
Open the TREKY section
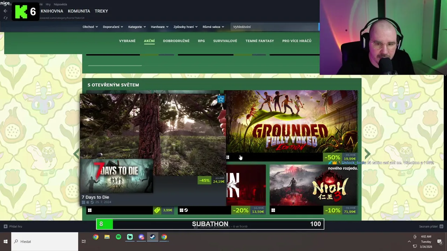[101, 11]
